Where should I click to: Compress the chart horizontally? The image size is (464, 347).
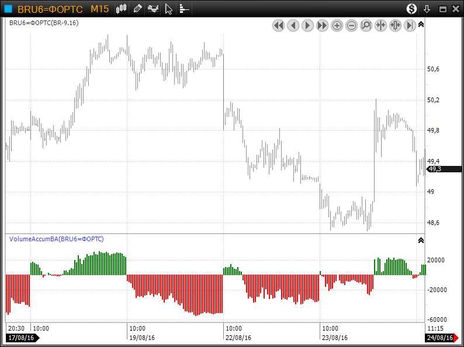click(x=380, y=25)
